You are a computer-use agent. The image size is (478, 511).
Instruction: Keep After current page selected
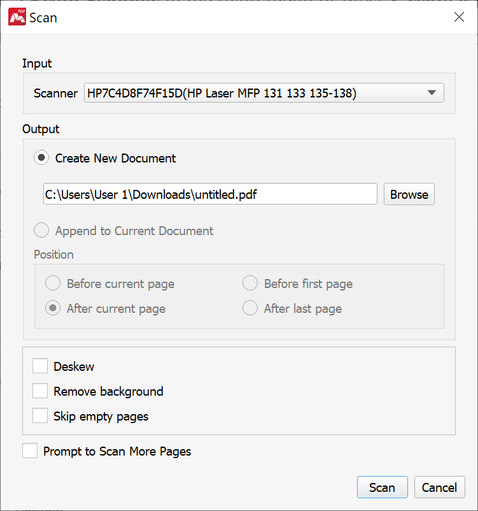(x=53, y=308)
